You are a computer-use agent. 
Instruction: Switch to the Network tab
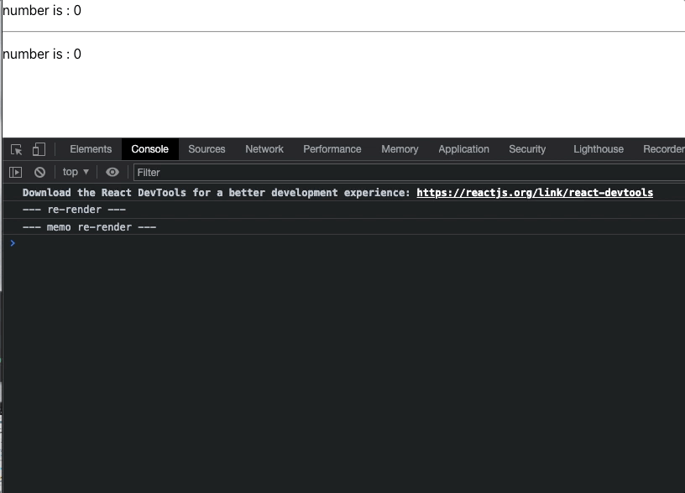point(264,149)
